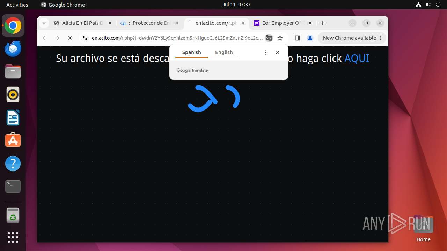The width and height of the screenshot is (447, 251).
Task: Launch LibreOffice Writer from the dock
Action: coord(13,117)
